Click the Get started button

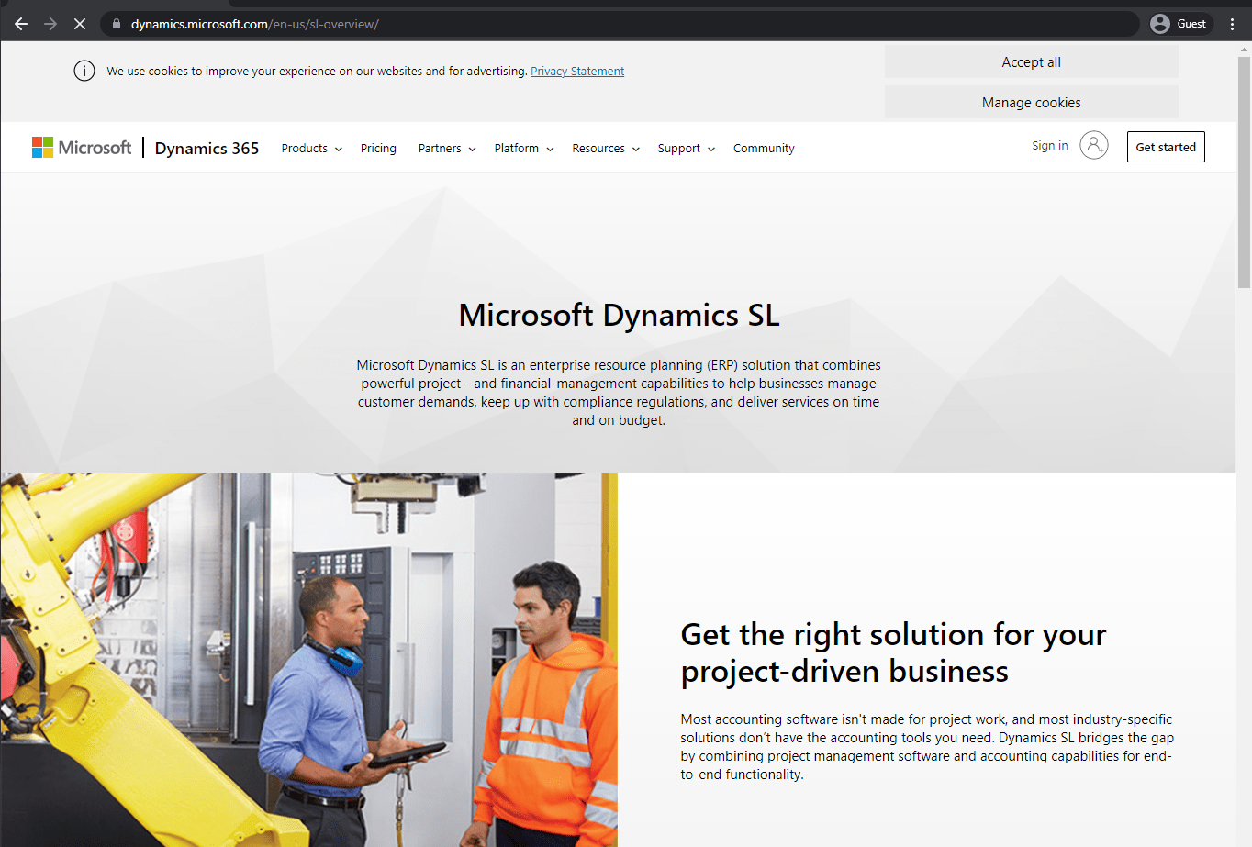point(1166,146)
